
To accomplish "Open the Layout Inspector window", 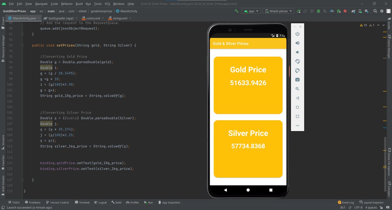I will click(x=371, y=202).
